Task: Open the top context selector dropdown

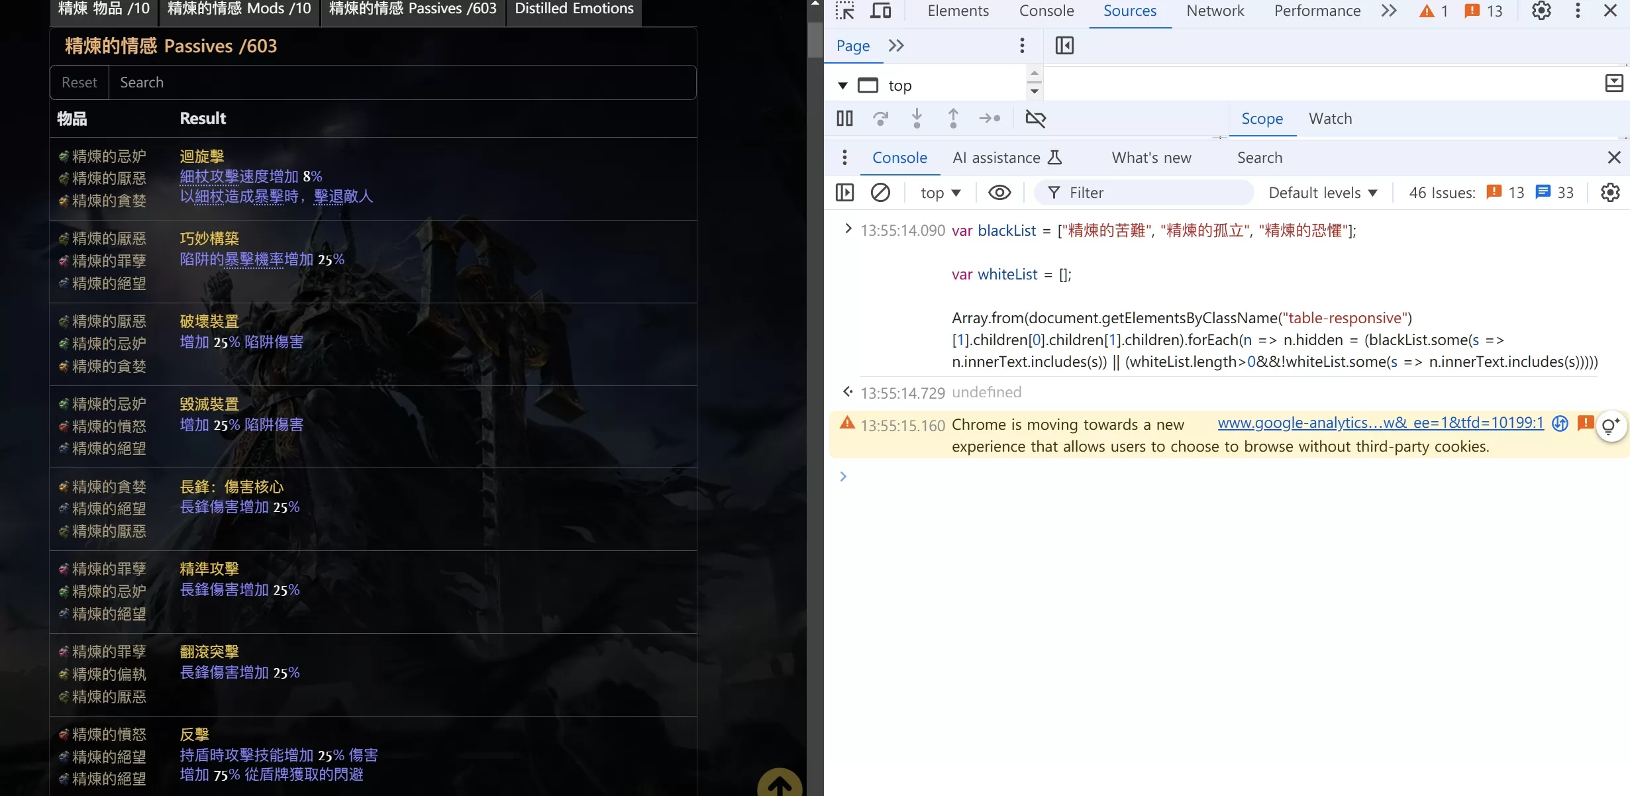Action: point(940,193)
